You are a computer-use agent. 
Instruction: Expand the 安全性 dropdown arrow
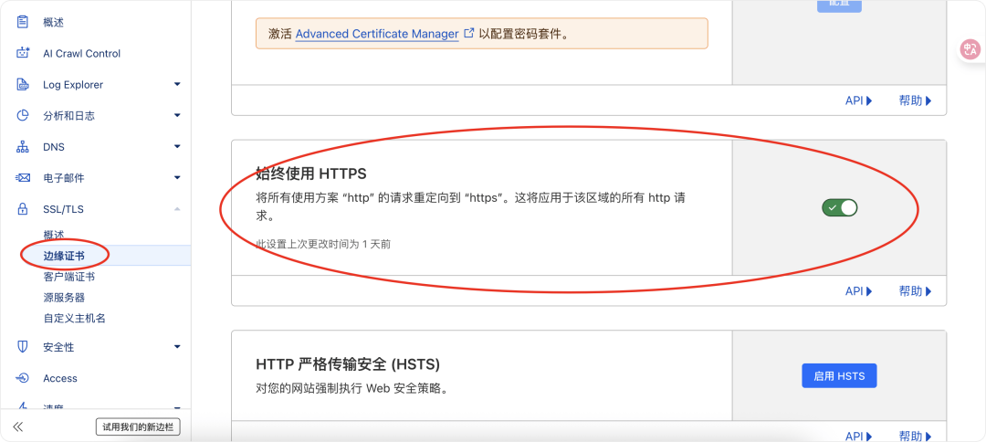pyautogui.click(x=177, y=347)
